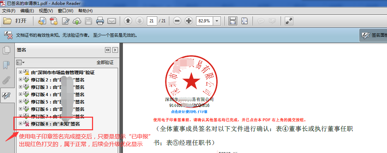
Task: Open attachments paperclip sidebar icon
Action: (6, 80)
